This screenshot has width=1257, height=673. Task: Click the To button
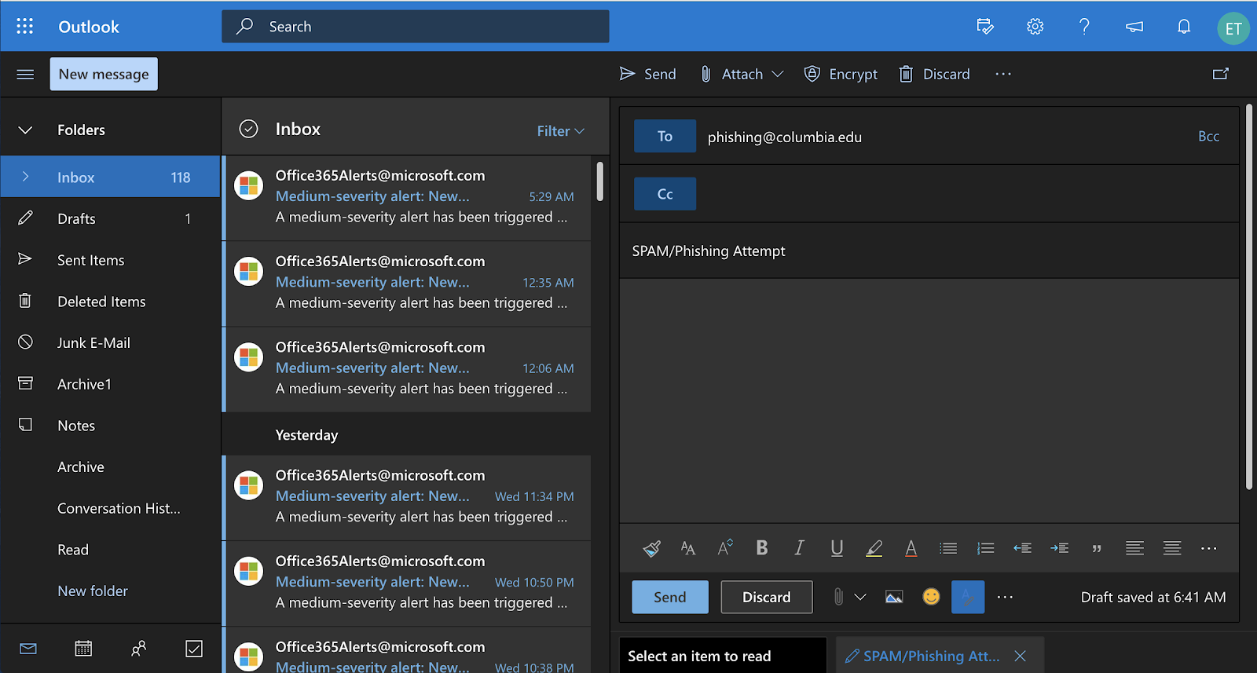[665, 136]
